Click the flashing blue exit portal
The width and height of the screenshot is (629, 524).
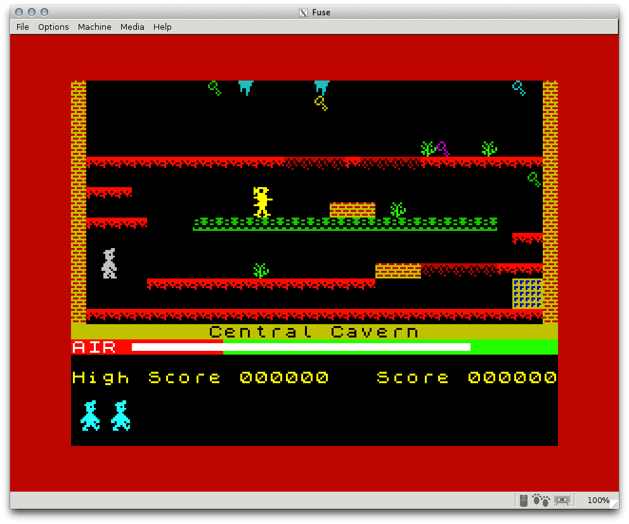pos(528,294)
